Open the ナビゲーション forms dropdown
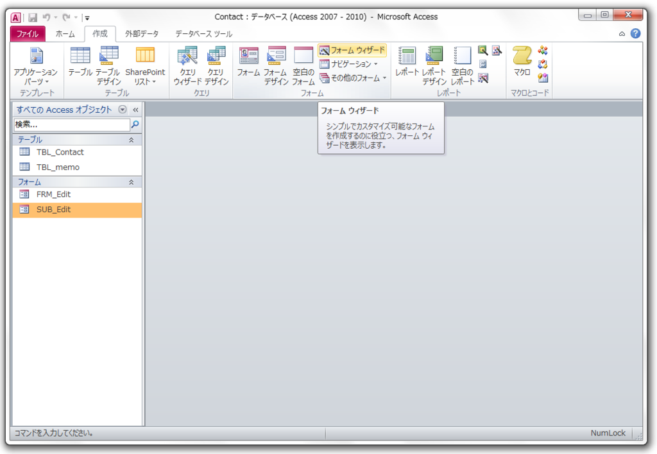Screen dimensions: 657x454 click(x=348, y=64)
